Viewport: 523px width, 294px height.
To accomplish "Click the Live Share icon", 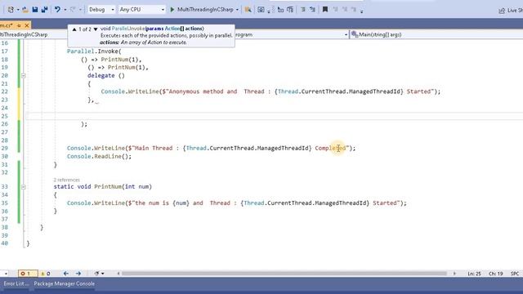I will pos(502,11).
